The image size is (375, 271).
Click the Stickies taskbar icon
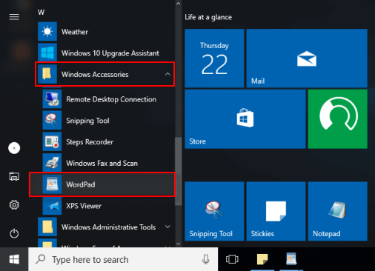262,259
